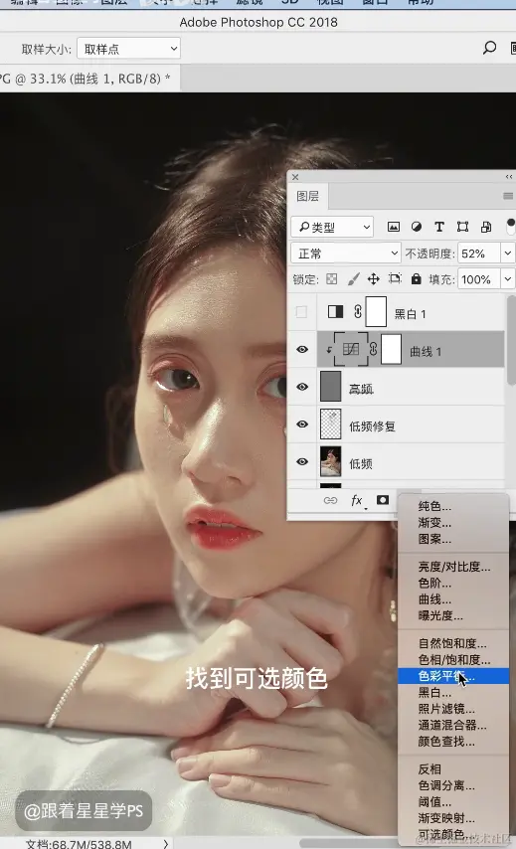Choose 通道混合器... menu item
Screen dimensions: 516x849
click(453, 725)
